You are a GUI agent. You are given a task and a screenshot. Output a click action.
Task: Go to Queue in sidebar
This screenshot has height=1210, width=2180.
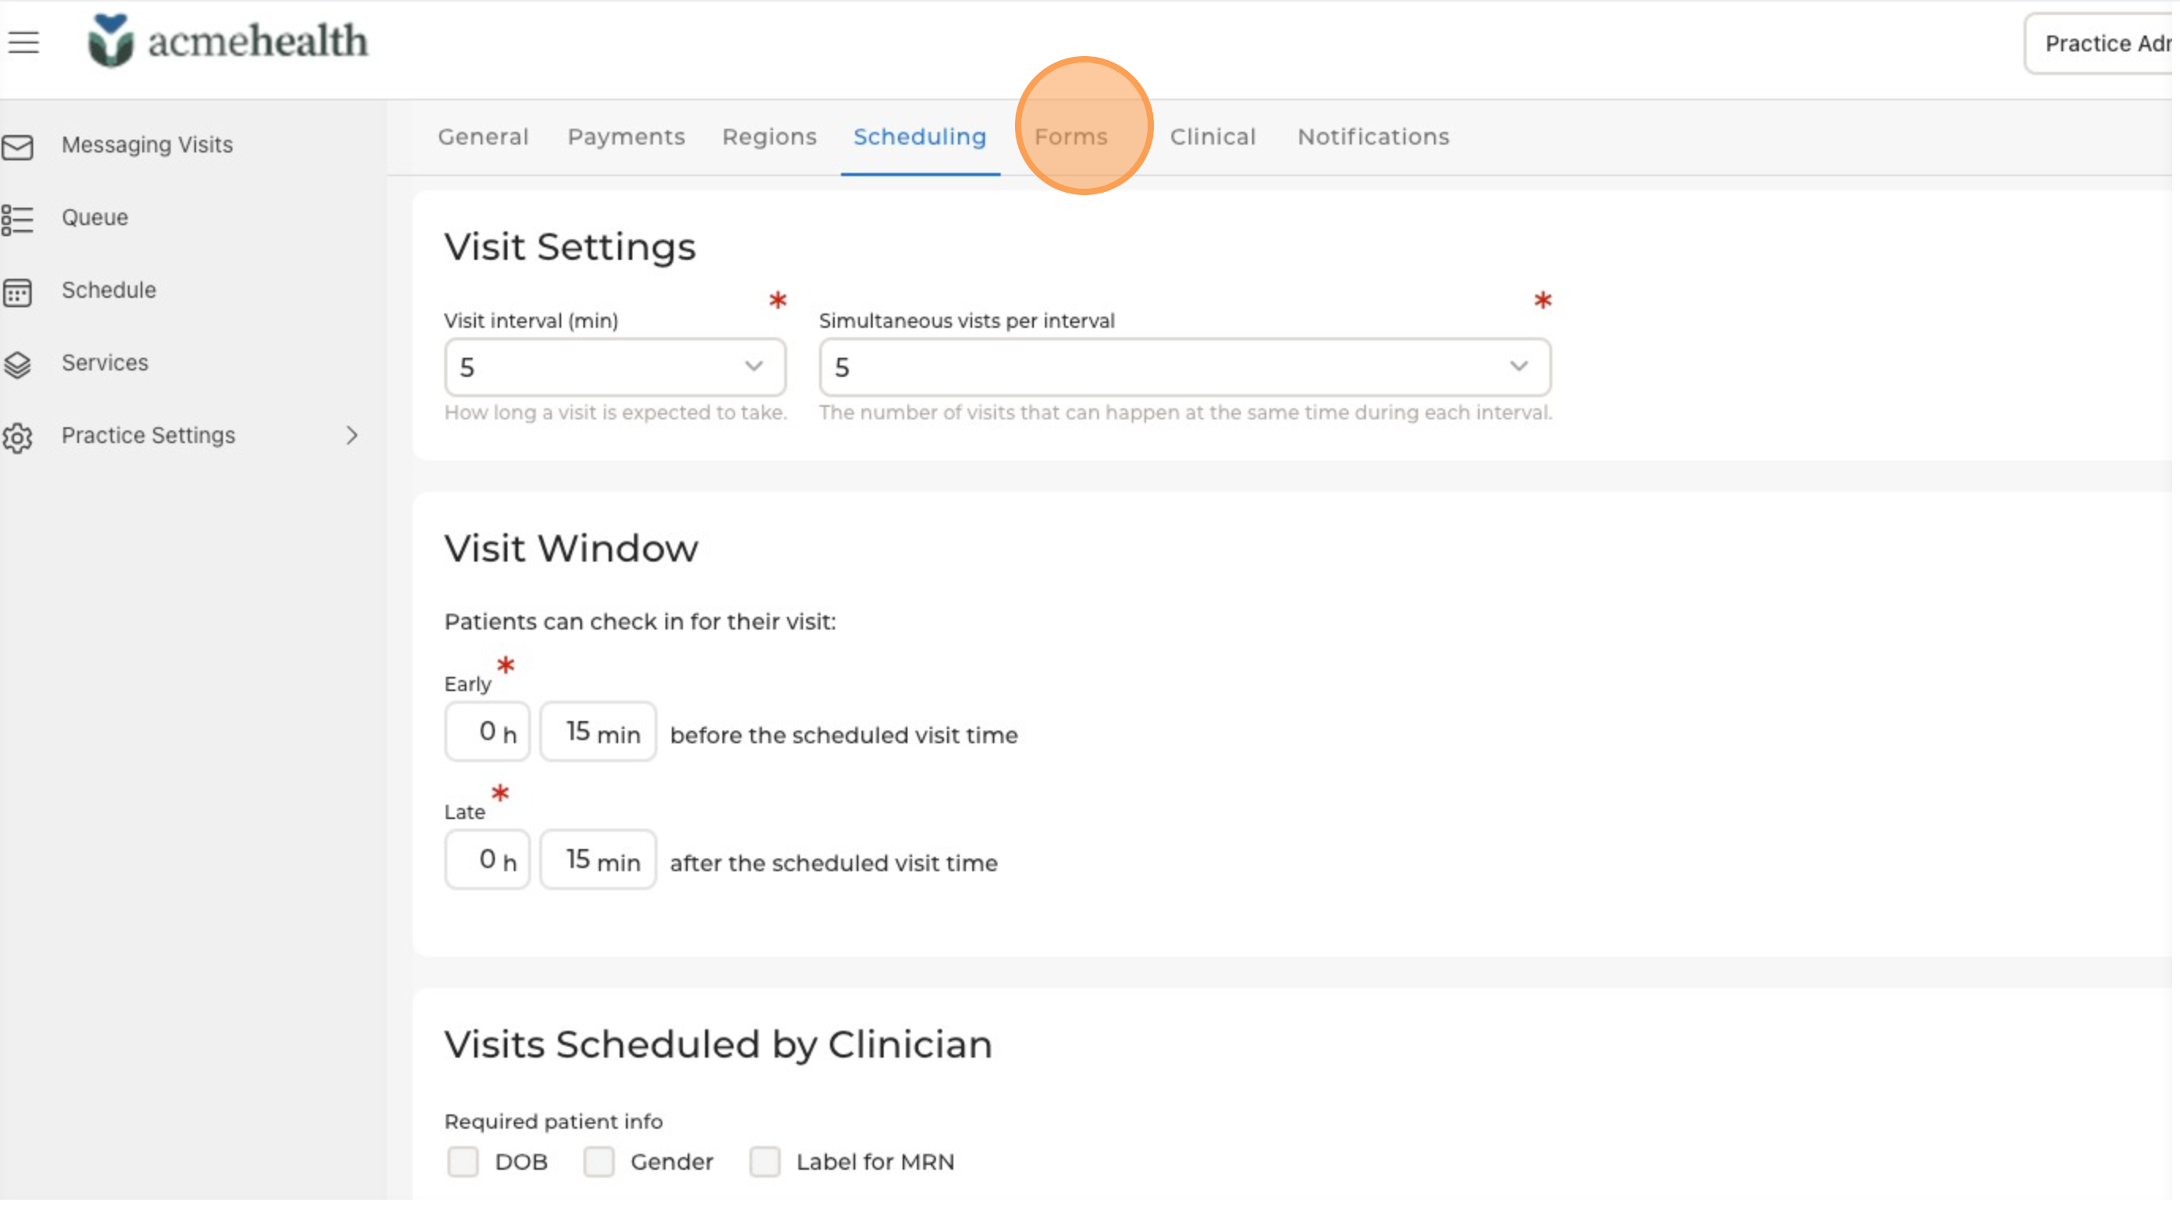pos(95,218)
